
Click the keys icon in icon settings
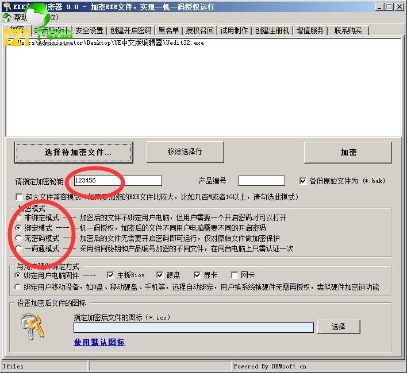pos(33,327)
